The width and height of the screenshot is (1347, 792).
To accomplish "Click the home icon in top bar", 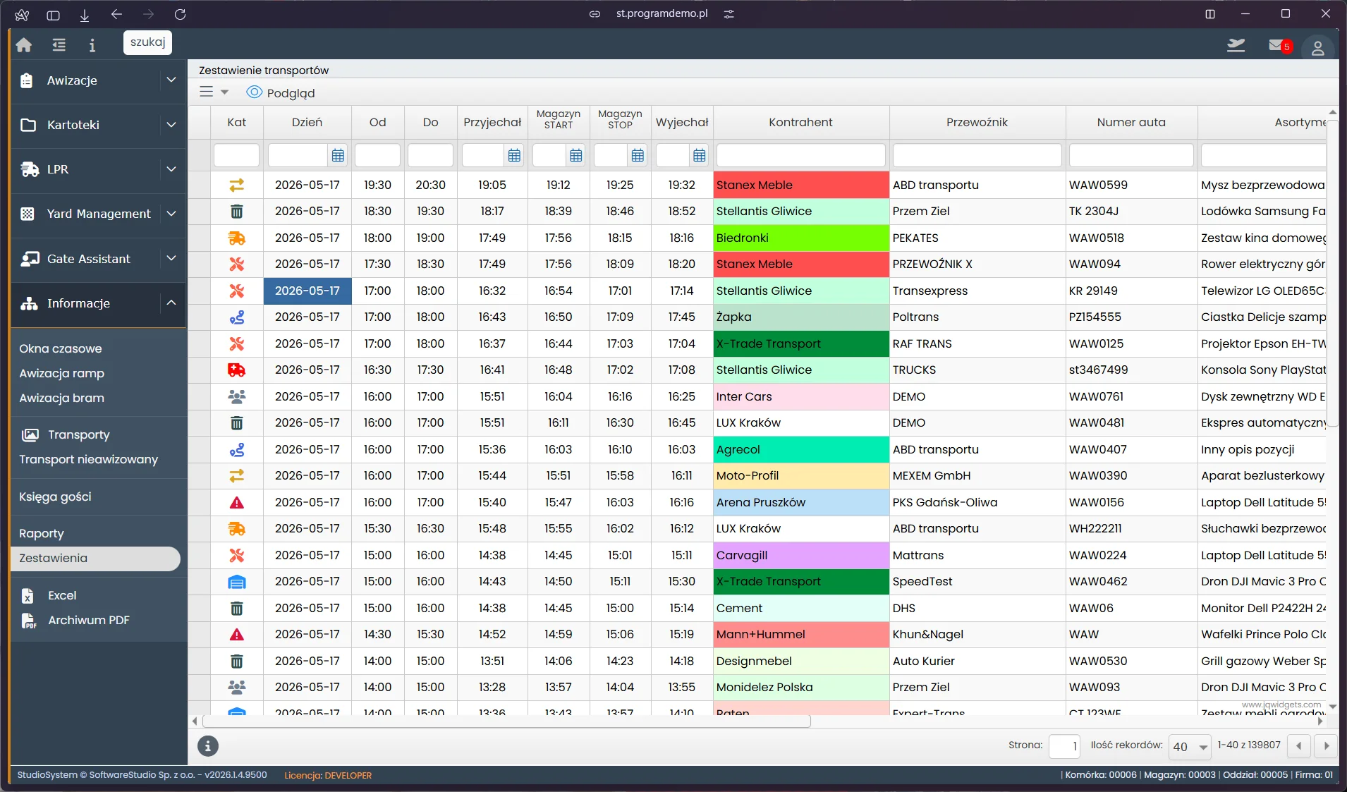I will click(x=24, y=45).
